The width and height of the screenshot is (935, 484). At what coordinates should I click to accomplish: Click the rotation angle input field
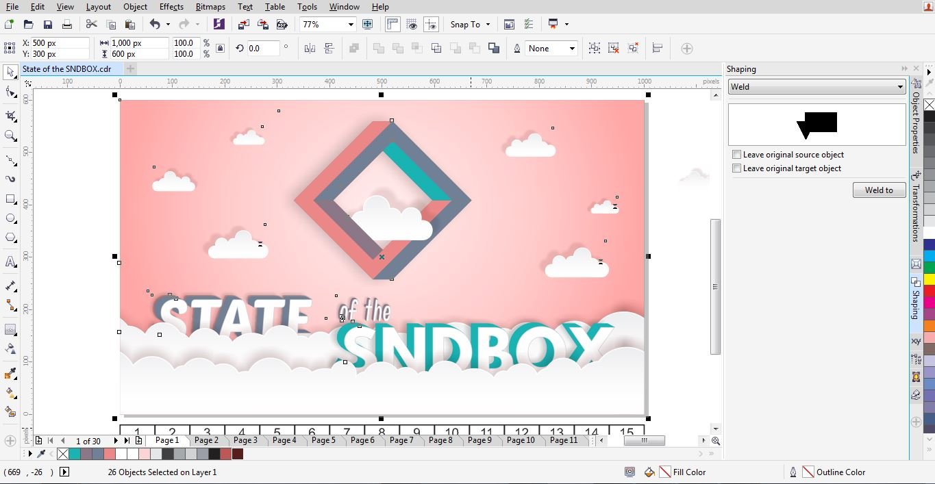tap(263, 49)
